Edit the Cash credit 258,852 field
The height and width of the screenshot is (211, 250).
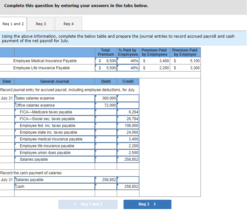[128, 187]
